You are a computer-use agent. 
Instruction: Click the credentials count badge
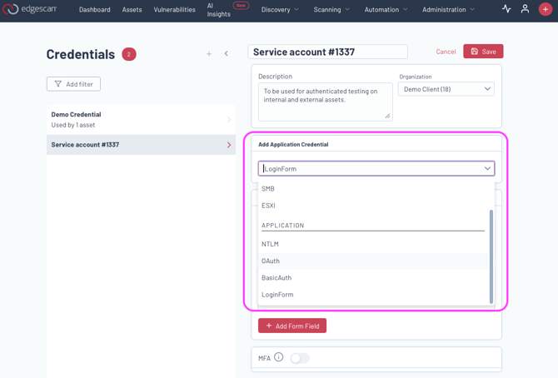129,54
